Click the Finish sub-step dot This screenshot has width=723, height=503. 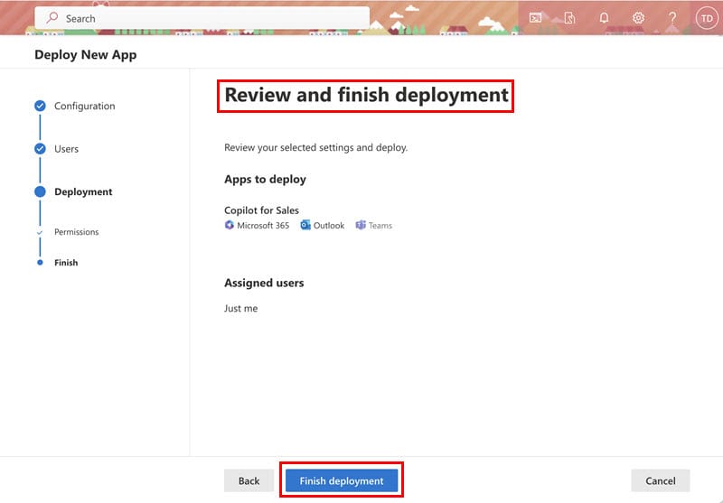tap(40, 263)
